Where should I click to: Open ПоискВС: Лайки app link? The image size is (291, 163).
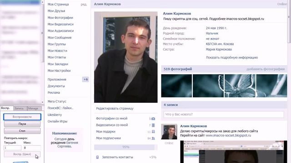[x=60, y=108]
